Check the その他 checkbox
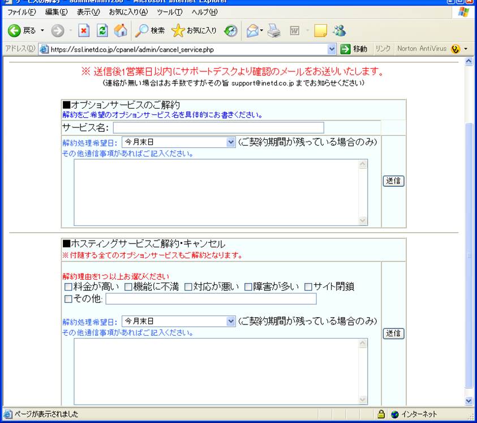The width and height of the screenshot is (477, 423). click(68, 299)
